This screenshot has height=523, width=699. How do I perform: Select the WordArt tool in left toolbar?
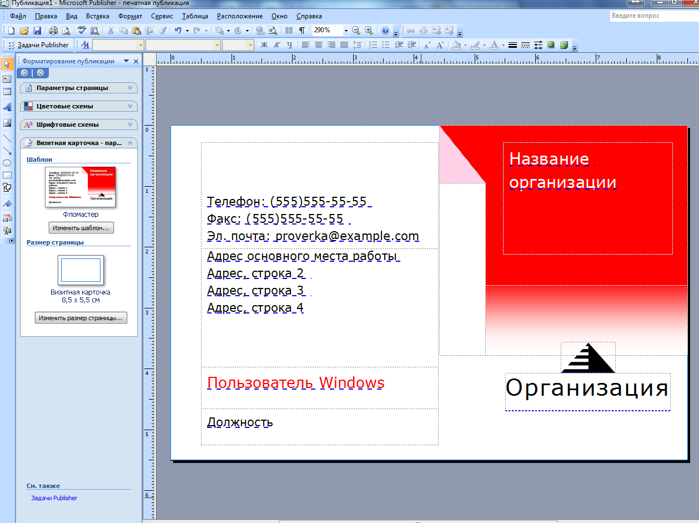click(x=7, y=107)
